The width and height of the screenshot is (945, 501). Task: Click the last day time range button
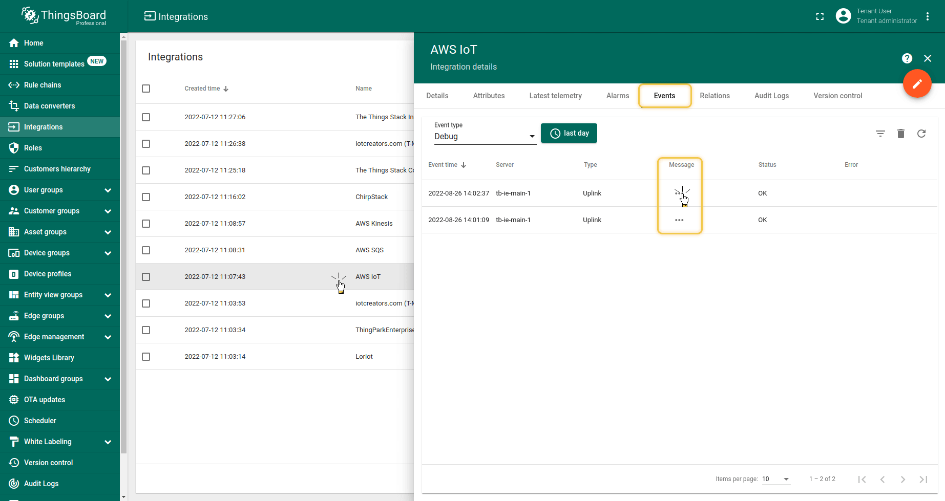[569, 133]
